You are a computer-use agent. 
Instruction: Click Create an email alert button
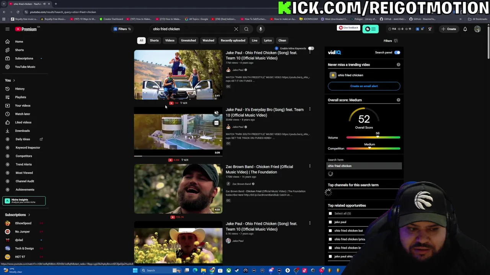pyautogui.click(x=364, y=86)
